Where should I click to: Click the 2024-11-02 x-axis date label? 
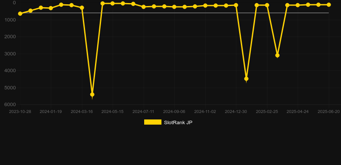click(205, 112)
